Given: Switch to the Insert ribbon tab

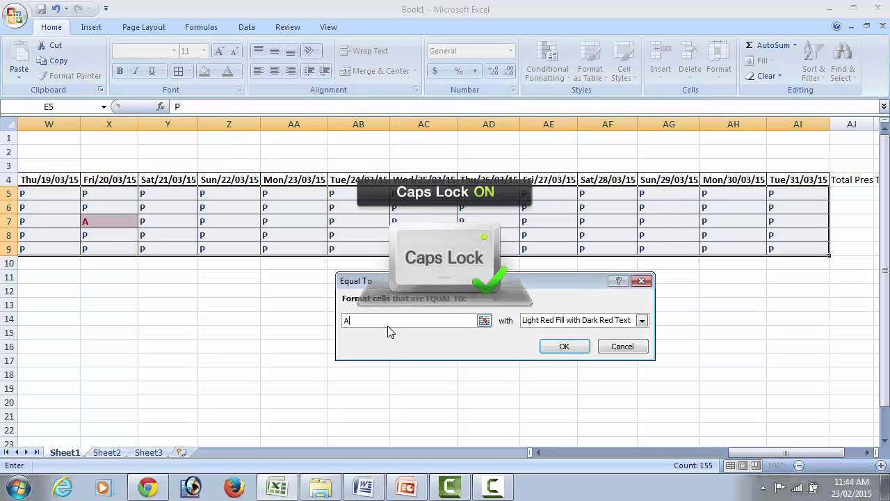Looking at the screenshot, I should (91, 27).
